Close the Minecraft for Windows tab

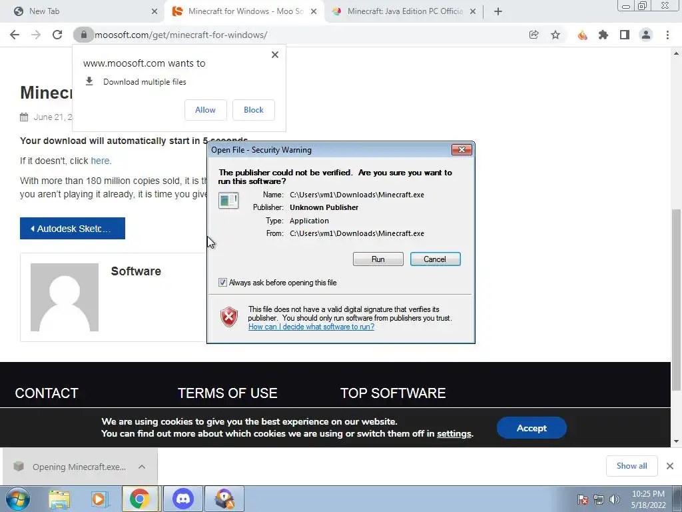coord(314,11)
